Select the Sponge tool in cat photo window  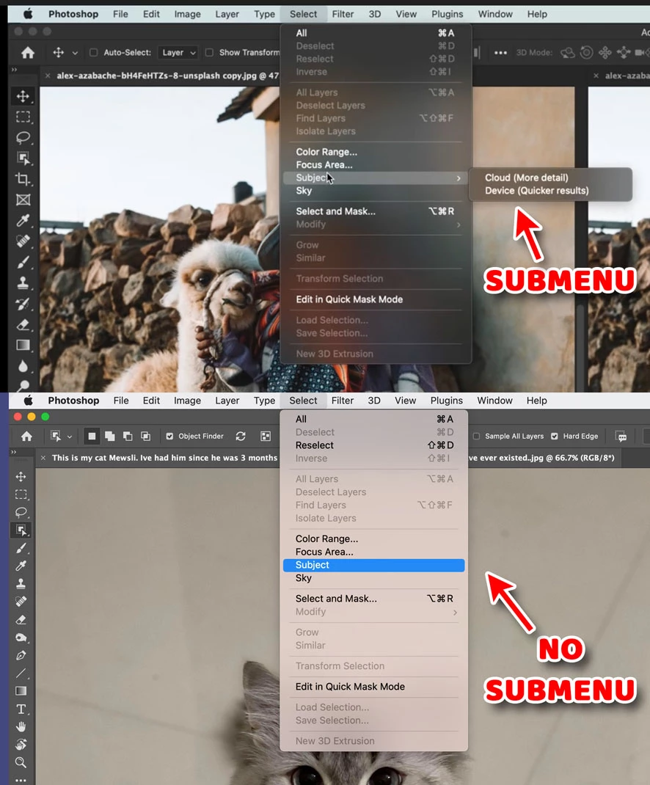point(21,638)
